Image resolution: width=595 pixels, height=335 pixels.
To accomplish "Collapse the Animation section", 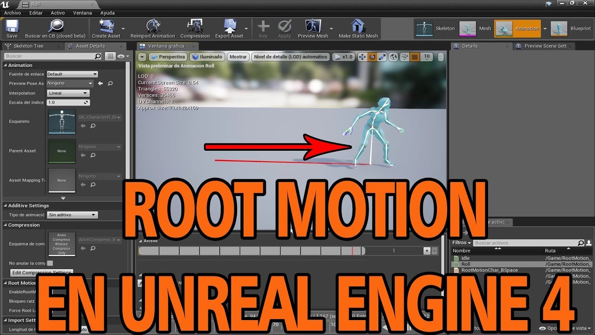I will point(5,65).
